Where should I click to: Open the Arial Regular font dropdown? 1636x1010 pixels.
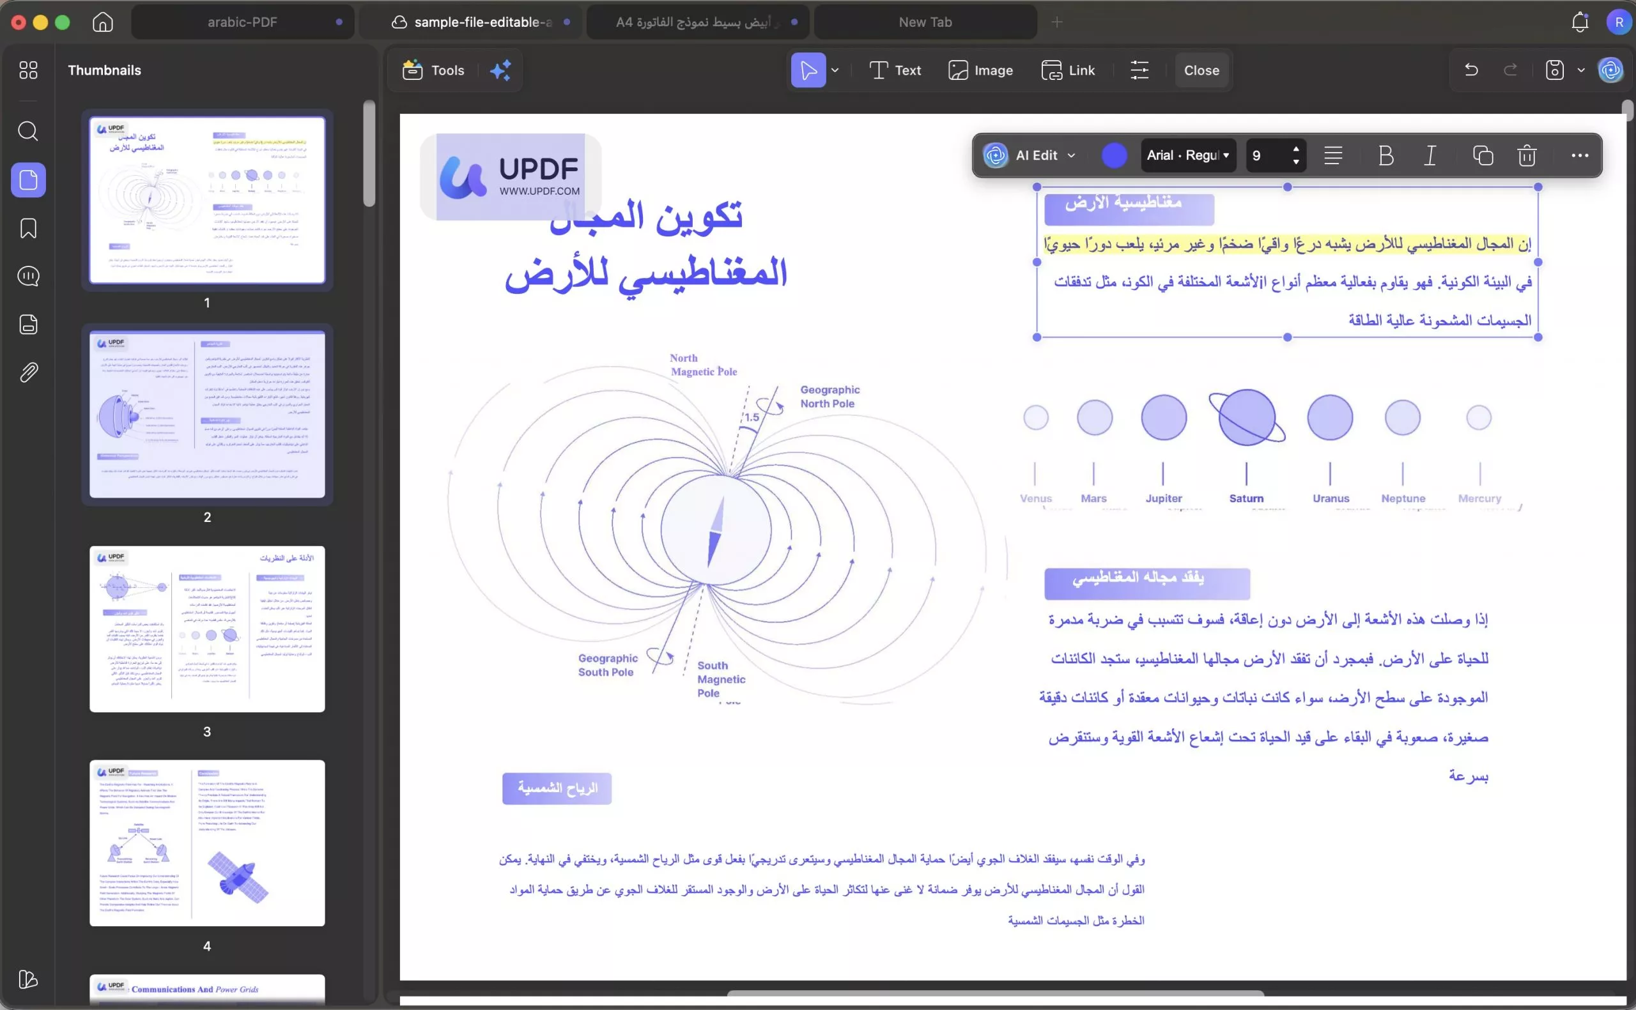tap(1189, 155)
